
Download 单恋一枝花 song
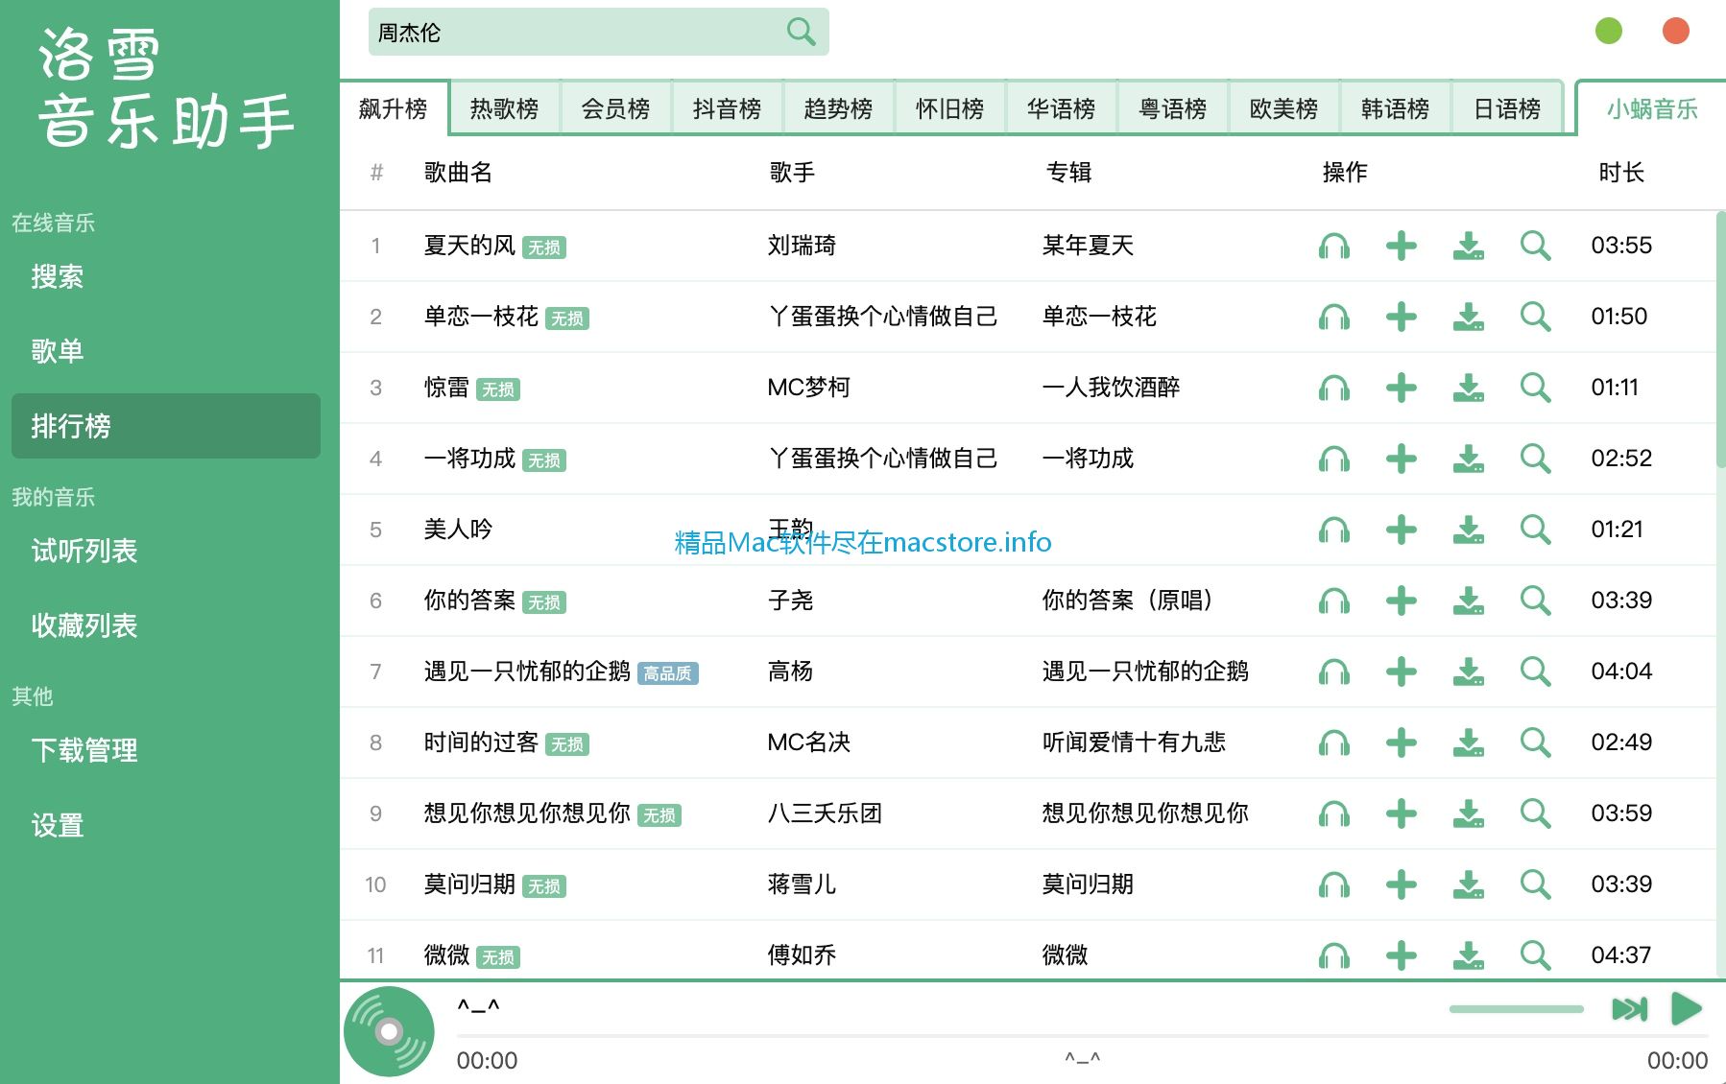1469,317
